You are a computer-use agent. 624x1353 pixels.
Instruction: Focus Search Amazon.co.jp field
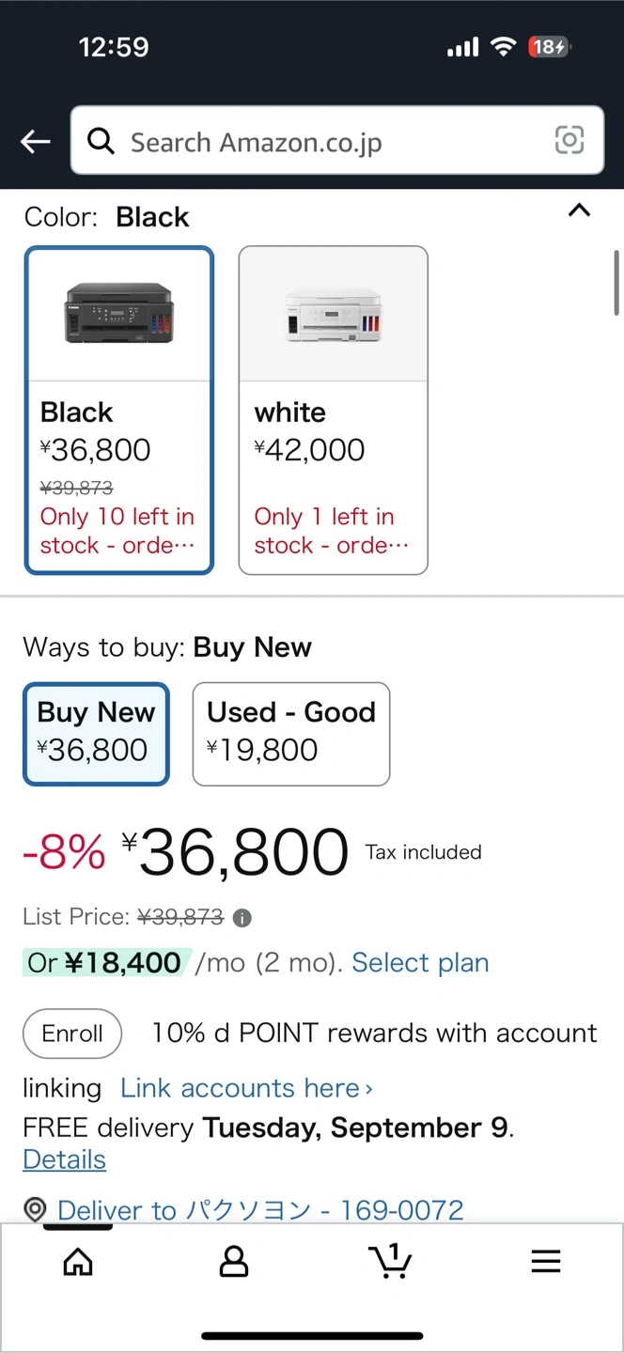(x=337, y=141)
